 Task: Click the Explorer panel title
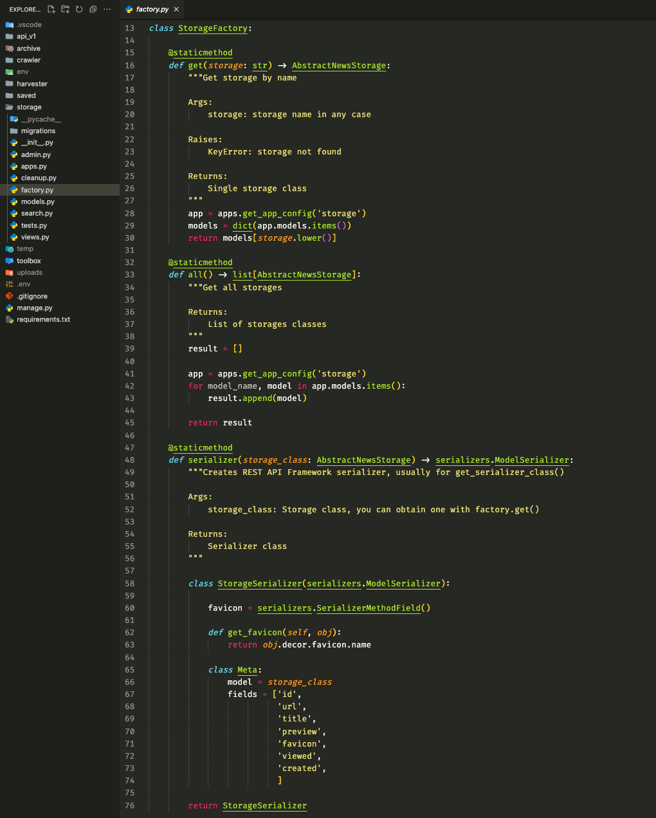(x=24, y=10)
